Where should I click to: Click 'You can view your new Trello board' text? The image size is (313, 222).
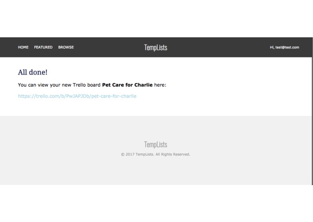coord(59,85)
